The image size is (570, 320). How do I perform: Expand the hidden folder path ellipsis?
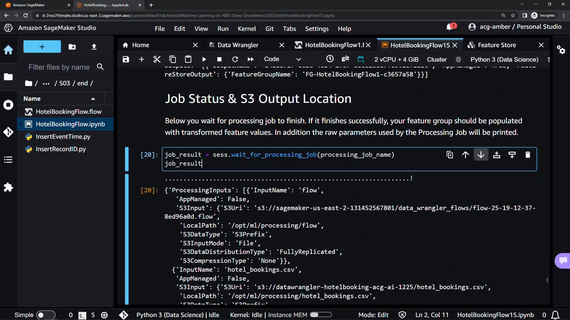46,84
